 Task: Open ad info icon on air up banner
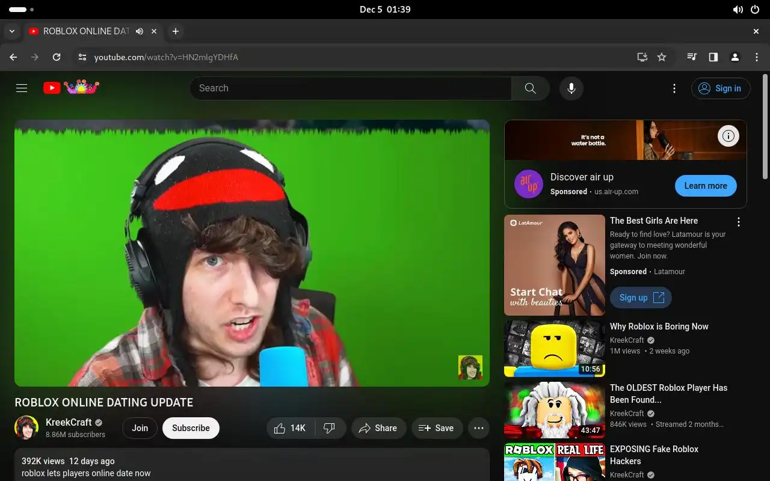click(x=728, y=136)
